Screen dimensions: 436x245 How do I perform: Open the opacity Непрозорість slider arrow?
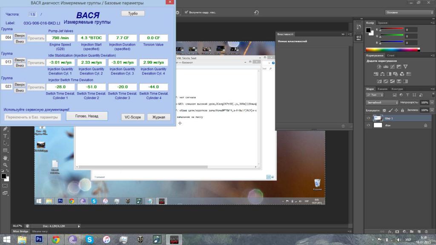432,103
